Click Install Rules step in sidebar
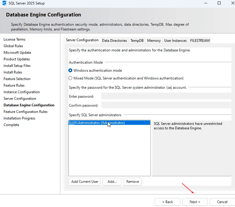This screenshot has height=207, width=235. (13, 72)
